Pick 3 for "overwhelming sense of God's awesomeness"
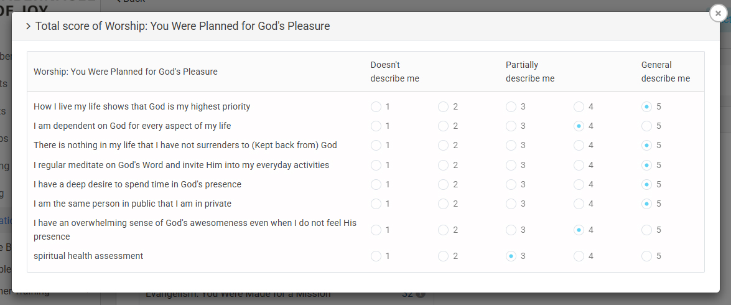This screenshot has width=731, height=305. [x=511, y=230]
